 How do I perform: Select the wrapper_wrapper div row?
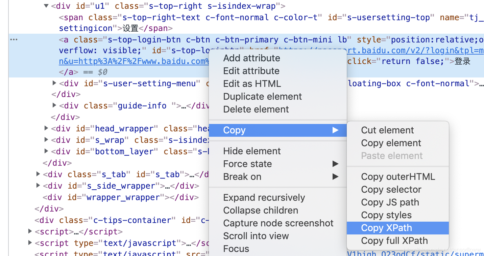click(121, 197)
